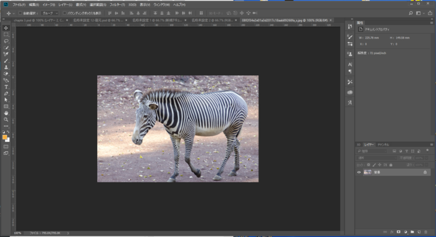Viewport: 436px width, 237px height.
Task: Open the Character panel icon
Action: 350,65
